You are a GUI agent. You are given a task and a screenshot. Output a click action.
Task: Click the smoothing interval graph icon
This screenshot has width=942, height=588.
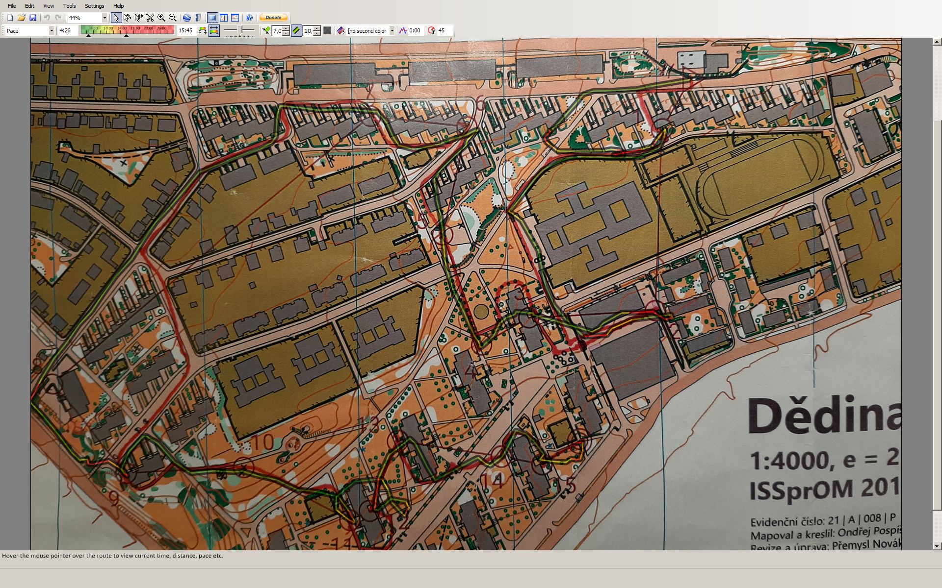403,30
